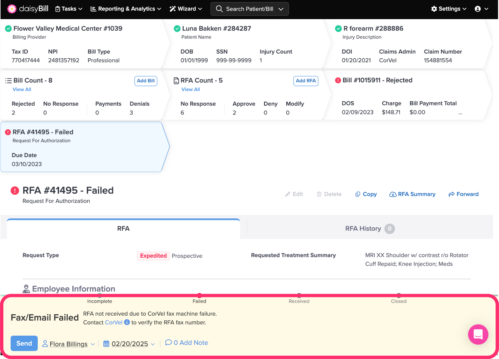The image size is (499, 359).
Task: Click the R forearm #288886 injury title
Action: click(373, 29)
